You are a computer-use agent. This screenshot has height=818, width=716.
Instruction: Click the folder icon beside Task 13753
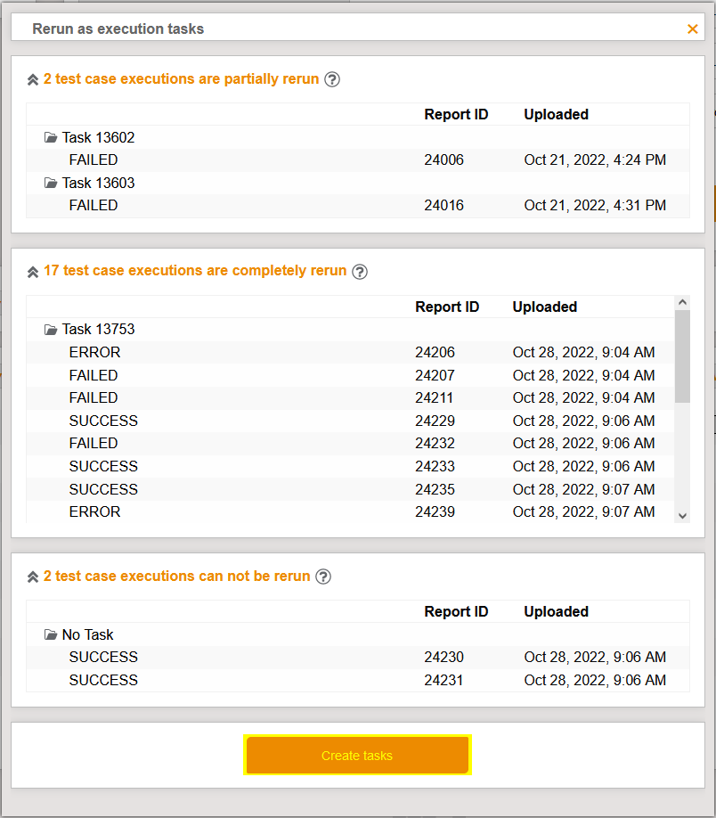(x=50, y=329)
